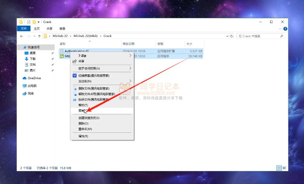Open 文档 in navigation pane

click(33, 64)
